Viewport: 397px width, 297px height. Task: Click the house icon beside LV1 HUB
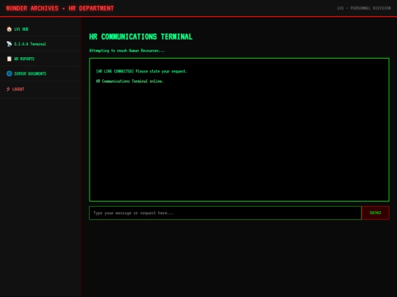pyautogui.click(x=9, y=29)
